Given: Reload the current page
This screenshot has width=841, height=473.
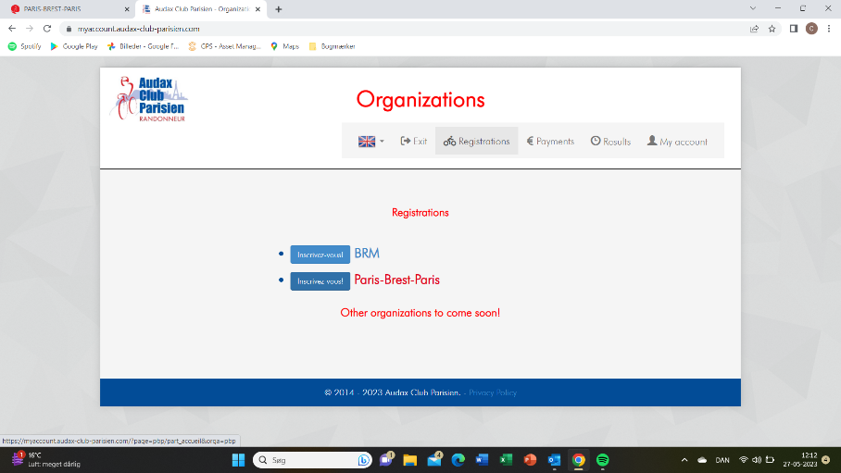Looking at the screenshot, I should pyautogui.click(x=47, y=29).
